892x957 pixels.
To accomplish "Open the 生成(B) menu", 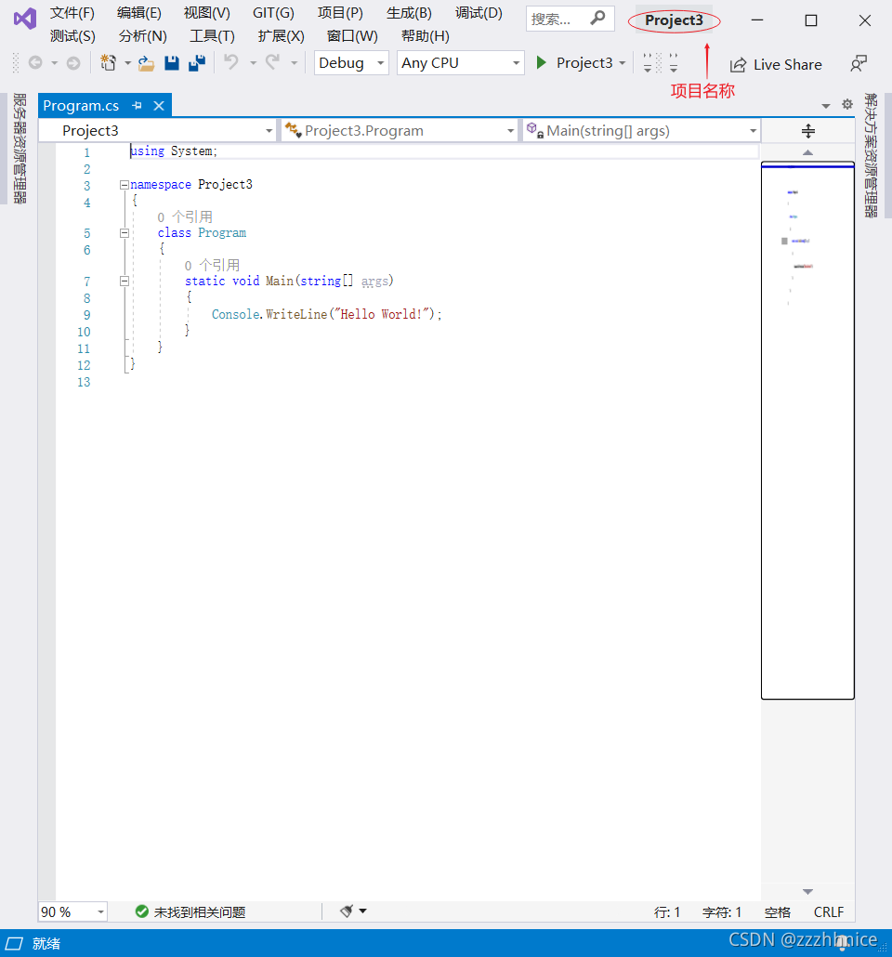I will [409, 13].
